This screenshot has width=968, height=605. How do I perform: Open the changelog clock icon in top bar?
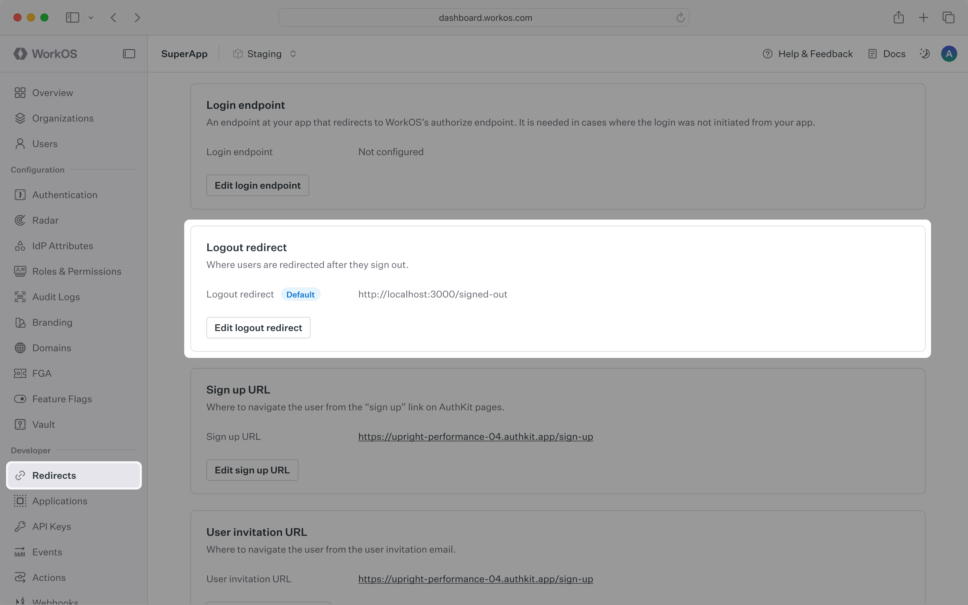point(925,53)
